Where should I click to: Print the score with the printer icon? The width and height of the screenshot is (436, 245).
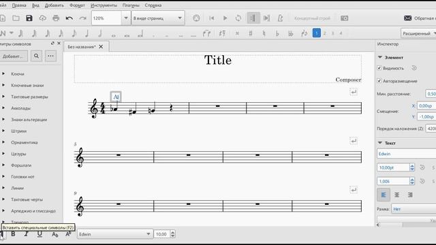click(56, 18)
